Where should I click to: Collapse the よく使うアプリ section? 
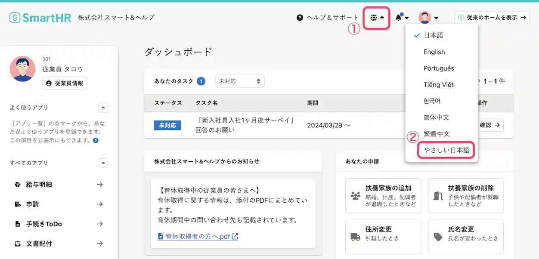coord(103,108)
